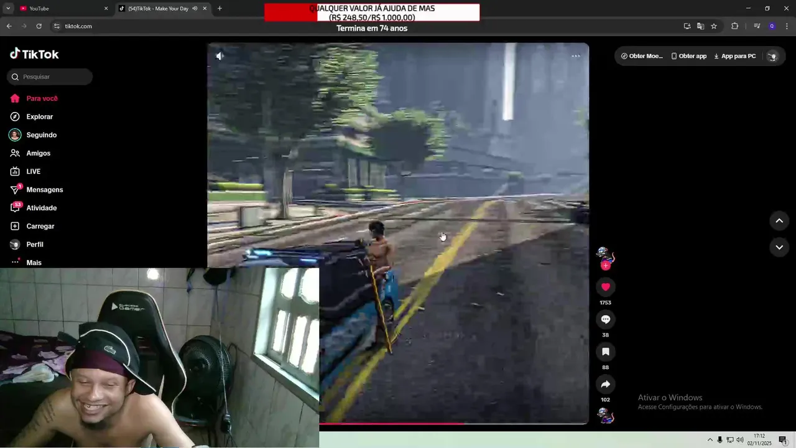Image resolution: width=796 pixels, height=448 pixels.
Task: Go to previous video with up chevron
Action: pyautogui.click(x=779, y=221)
